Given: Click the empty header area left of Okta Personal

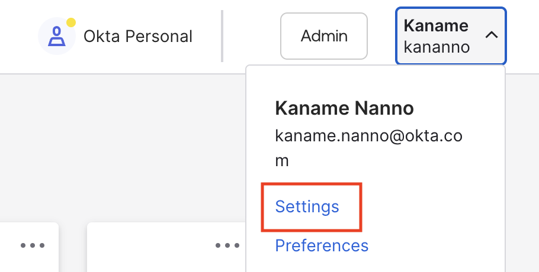Looking at the screenshot, I should [x=18, y=36].
